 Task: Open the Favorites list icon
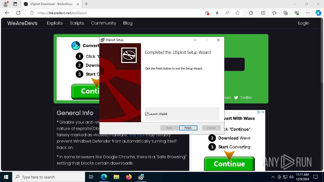point(274,13)
